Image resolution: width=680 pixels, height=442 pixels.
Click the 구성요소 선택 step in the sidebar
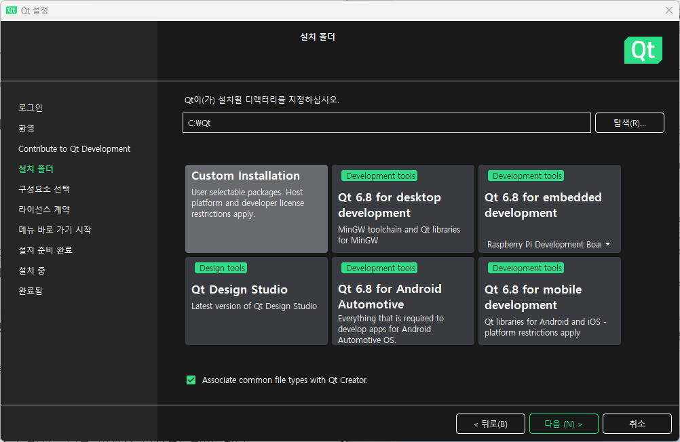click(x=44, y=189)
